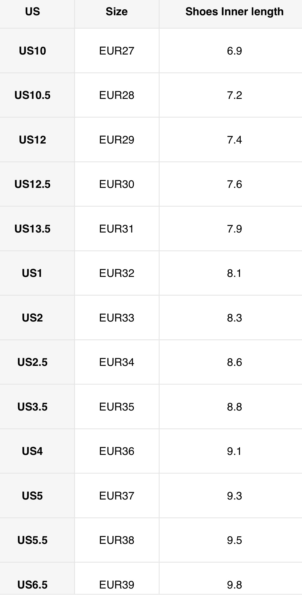Click the EUR27 size cell

pyautogui.click(x=117, y=51)
